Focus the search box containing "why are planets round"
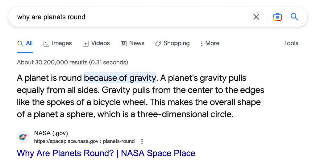This screenshot has height=168, width=316. pos(130,17)
